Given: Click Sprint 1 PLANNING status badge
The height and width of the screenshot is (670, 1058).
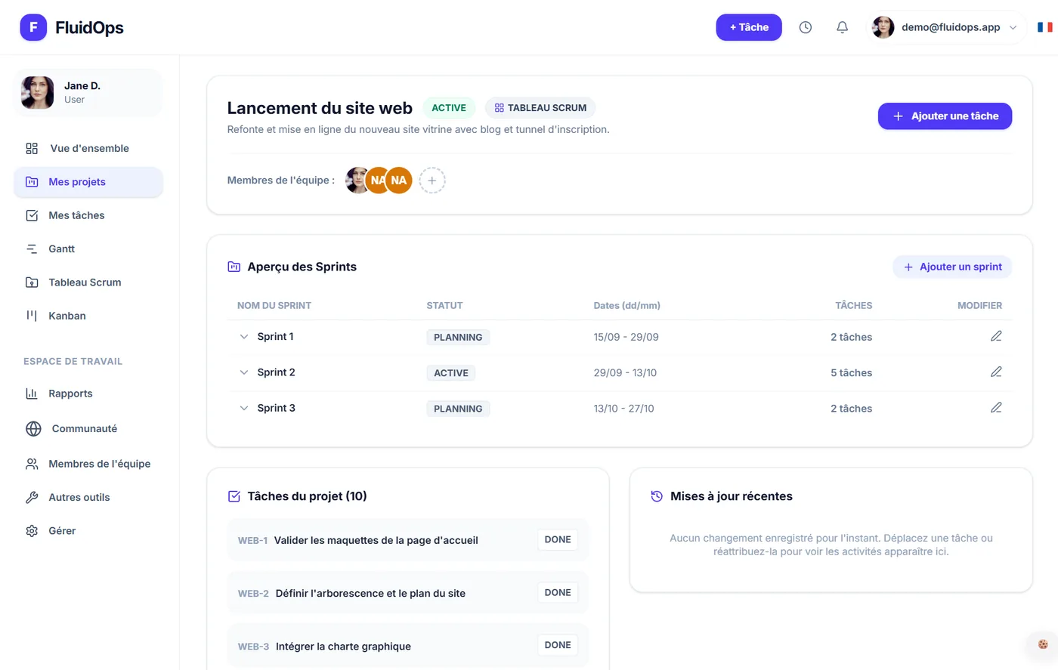Looking at the screenshot, I should click(x=458, y=338).
